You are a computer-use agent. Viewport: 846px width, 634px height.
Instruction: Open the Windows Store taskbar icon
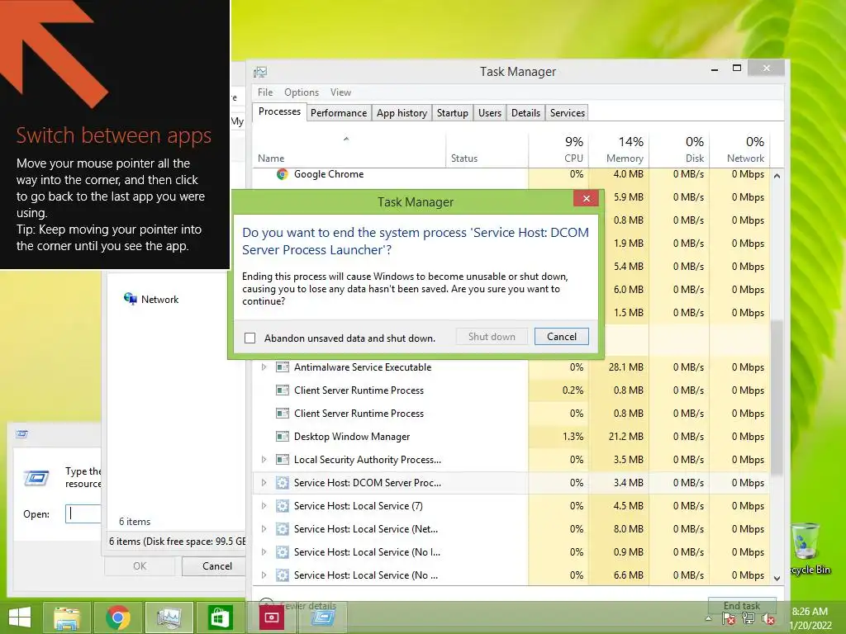pyautogui.click(x=220, y=617)
